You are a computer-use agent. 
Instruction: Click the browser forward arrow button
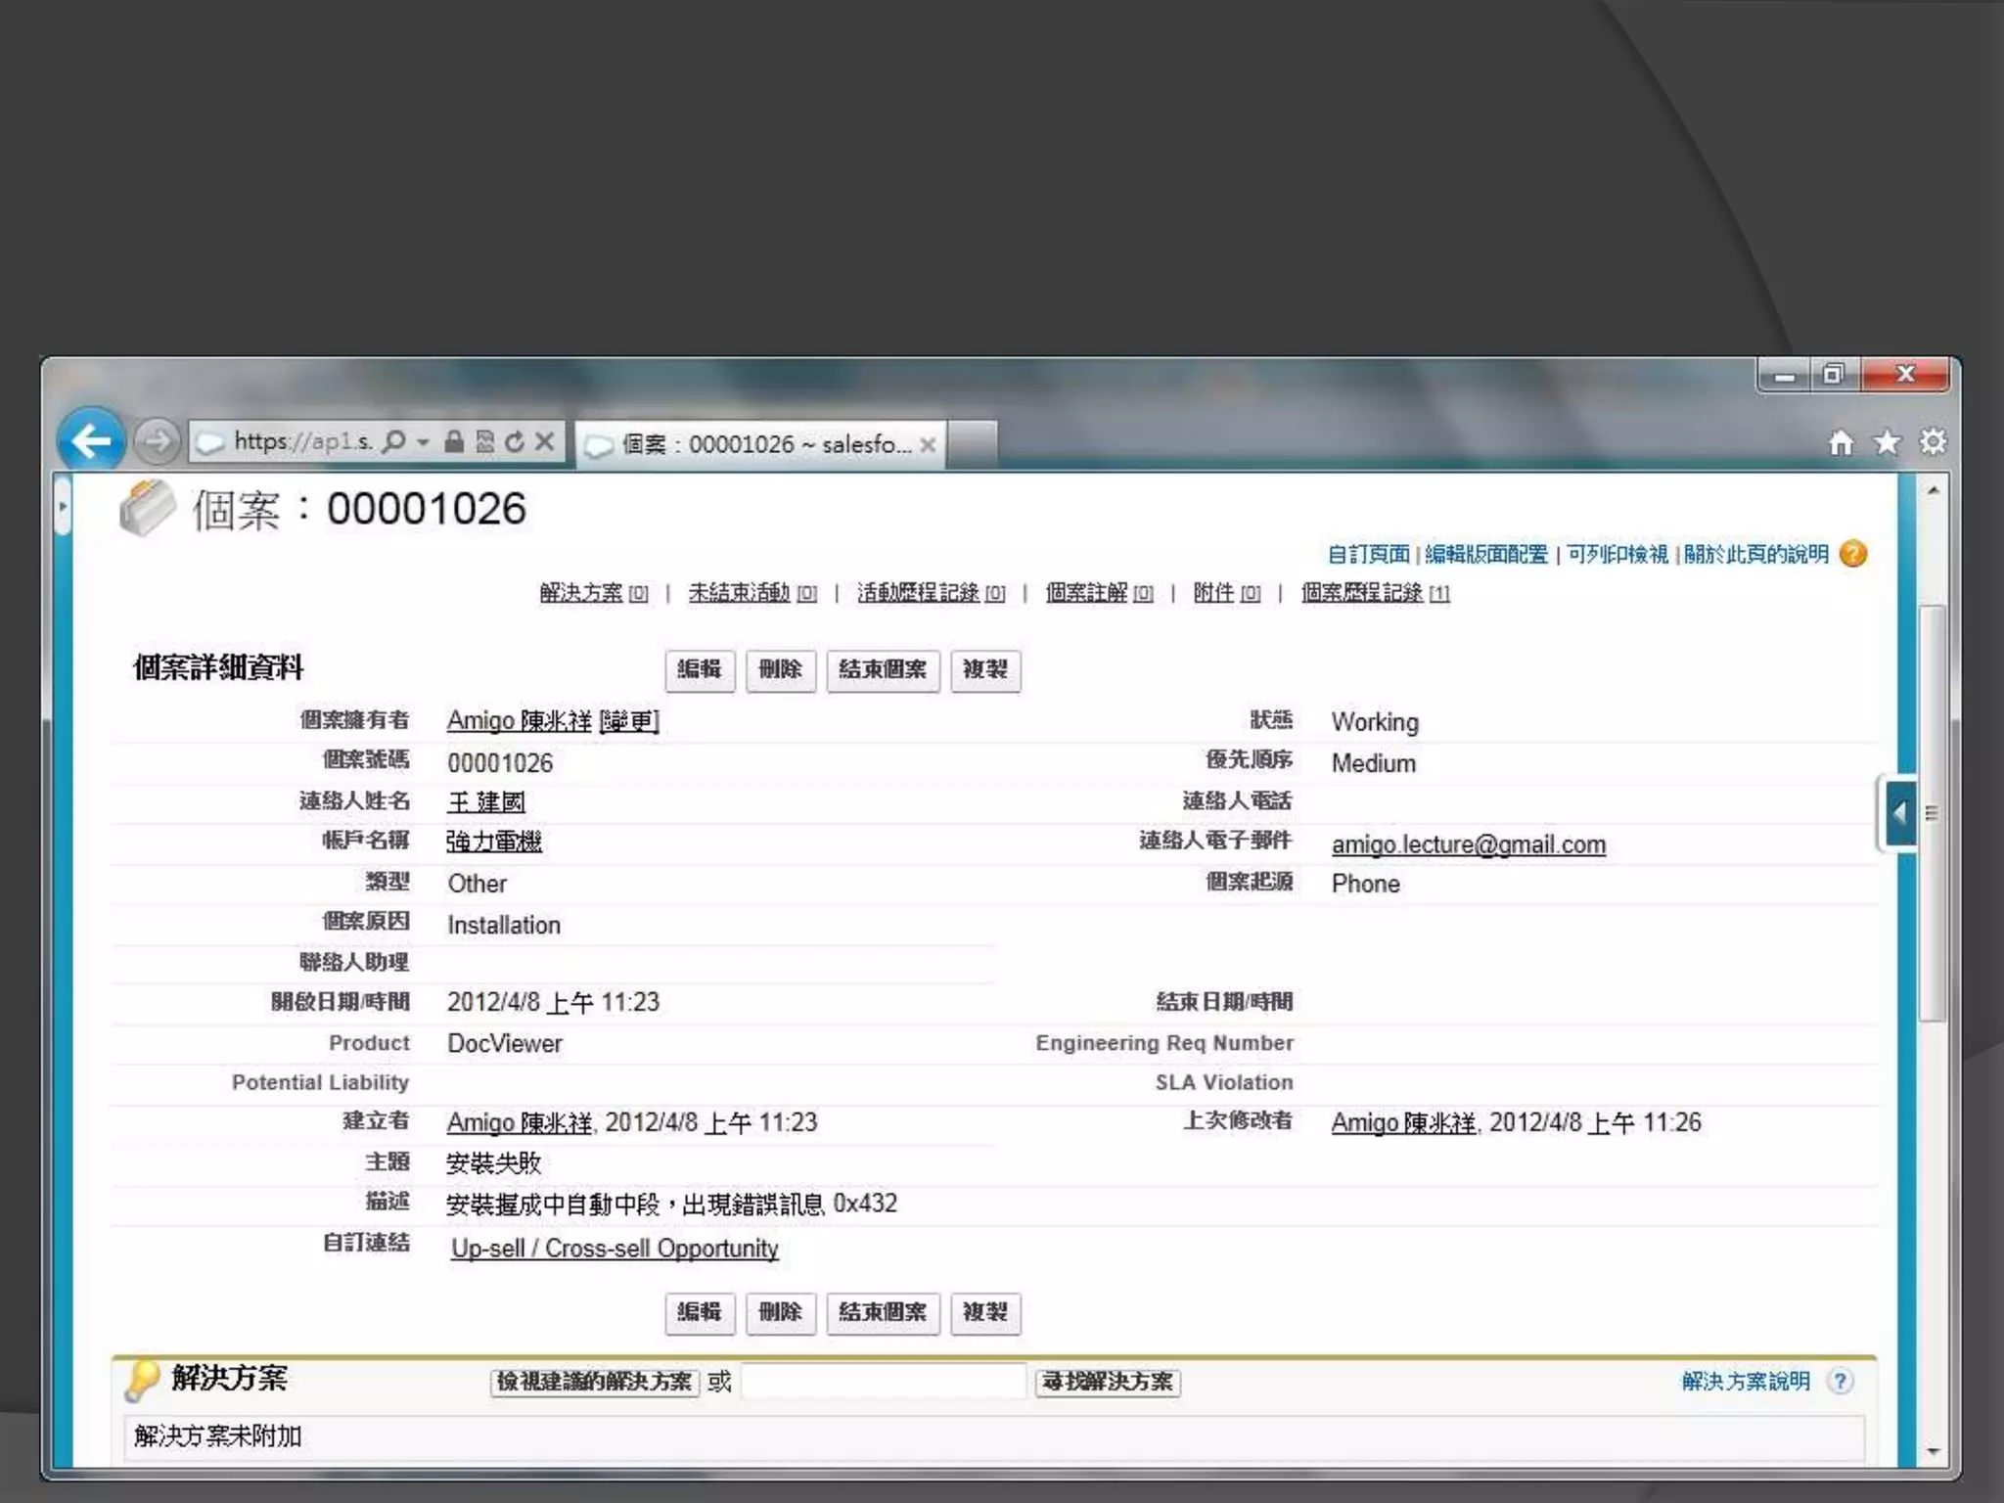(x=158, y=441)
